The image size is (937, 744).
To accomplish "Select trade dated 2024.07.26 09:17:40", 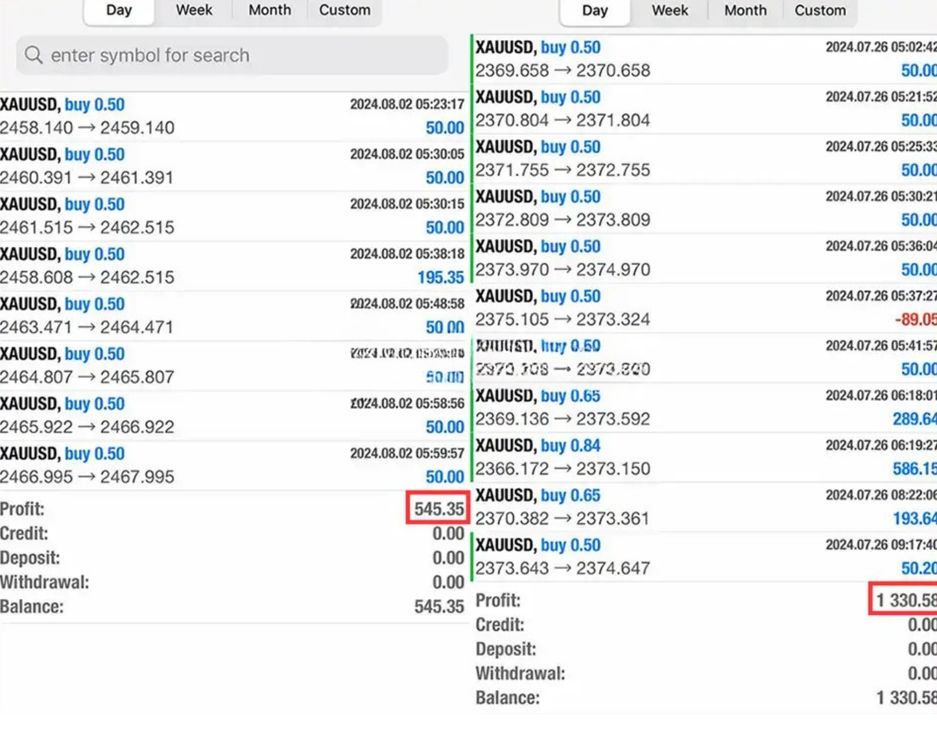I will (x=704, y=557).
